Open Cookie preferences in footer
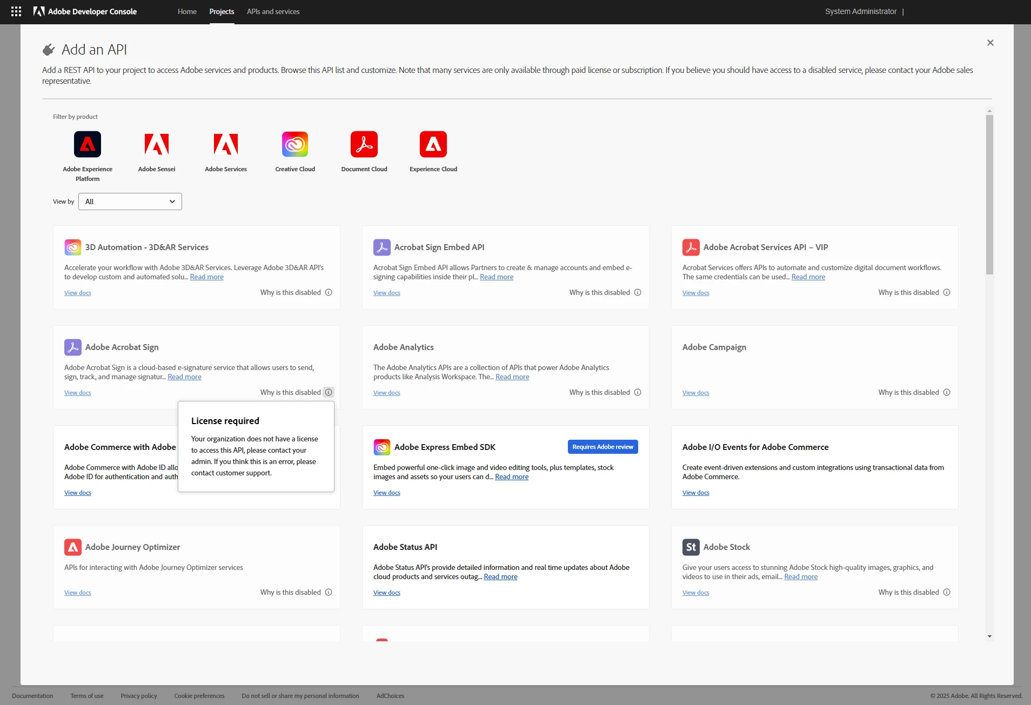The image size is (1031, 705). point(199,696)
